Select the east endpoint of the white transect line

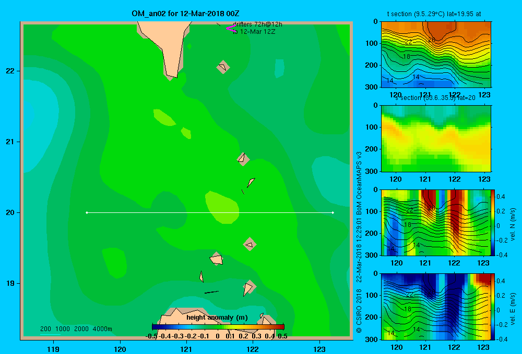coord(333,212)
